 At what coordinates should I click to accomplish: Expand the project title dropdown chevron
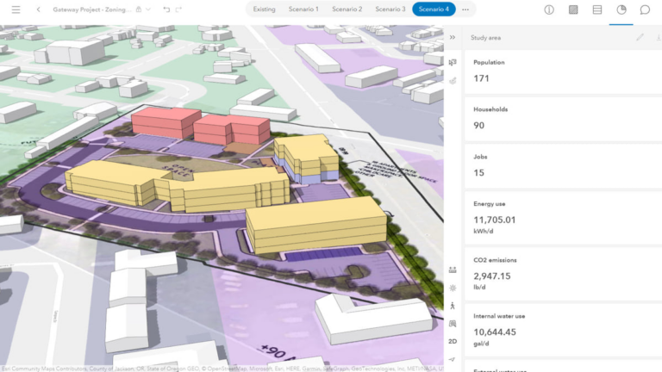click(x=148, y=9)
